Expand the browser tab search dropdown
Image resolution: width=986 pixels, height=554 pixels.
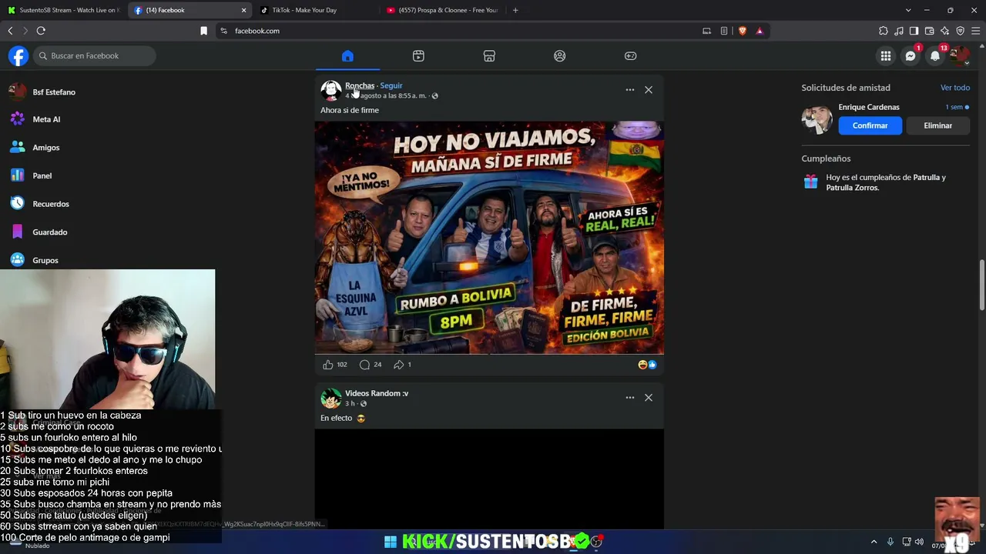tap(908, 10)
